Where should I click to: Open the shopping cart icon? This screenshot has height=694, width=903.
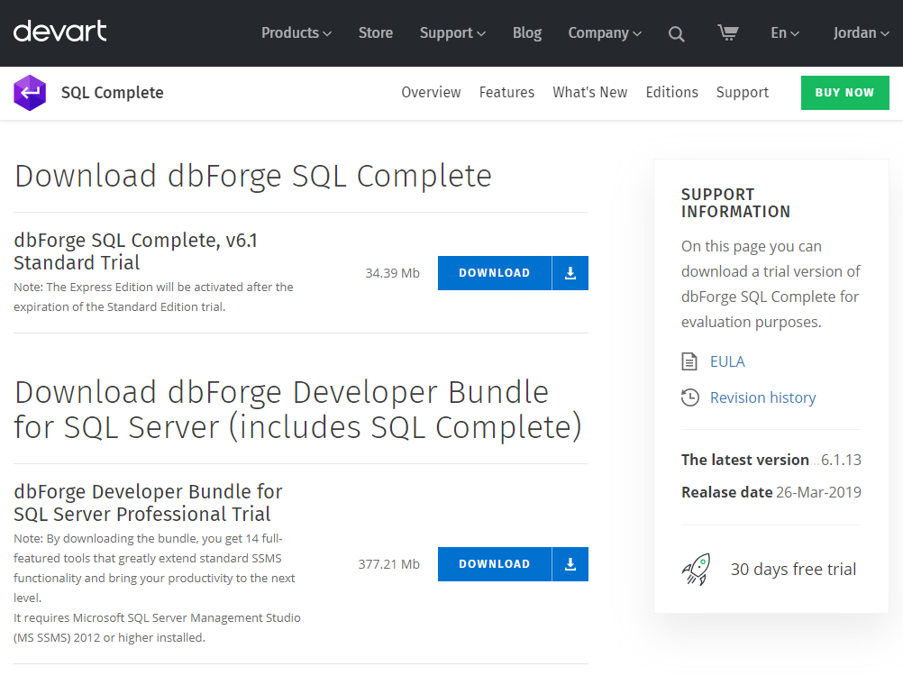pos(728,32)
